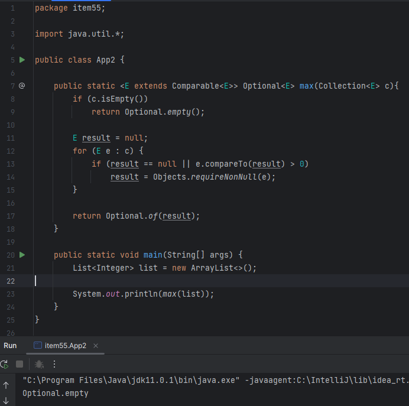Click the up arrow in the console

click(6, 385)
